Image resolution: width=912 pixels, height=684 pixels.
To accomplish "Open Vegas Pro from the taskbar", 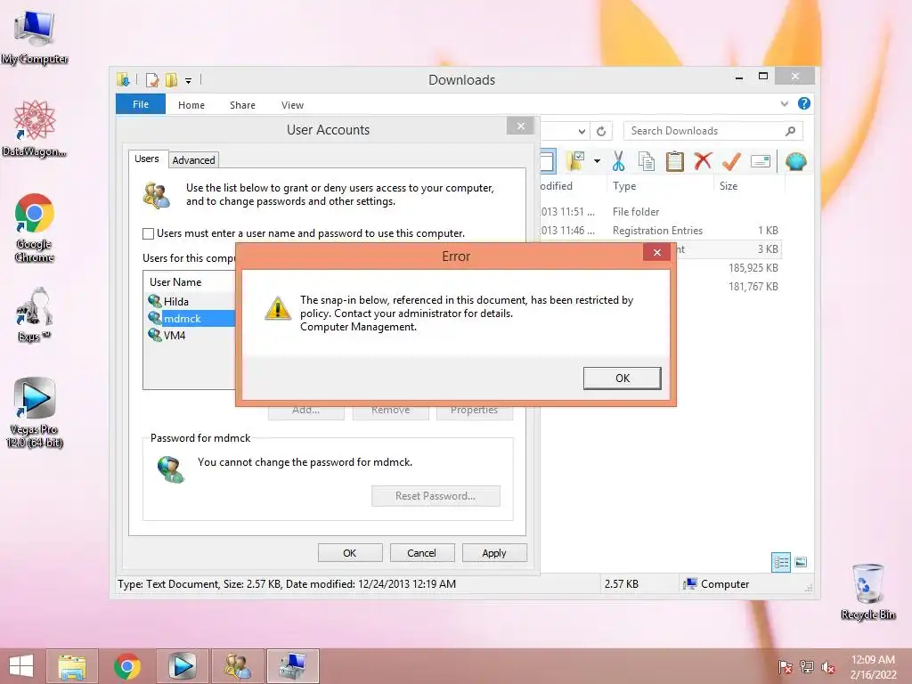I will (x=182, y=666).
